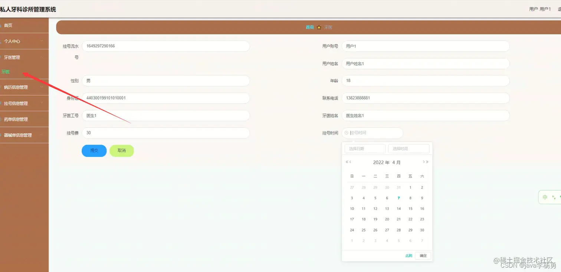This screenshot has width=561, height=272.
Task: Click the 挂号时间 date-time input field
Action: (x=372, y=133)
